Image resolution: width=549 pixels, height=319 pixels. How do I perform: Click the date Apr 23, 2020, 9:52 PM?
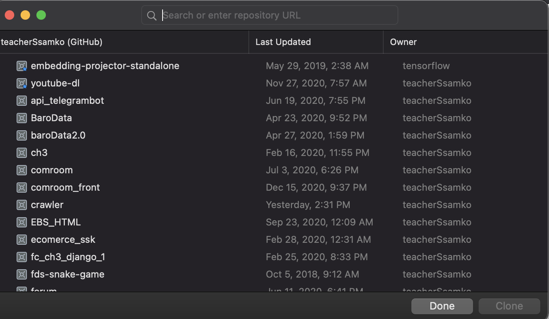[x=316, y=118]
